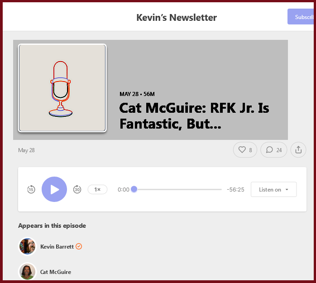316x283 pixels.
Task: Open the 24 comments
Action: pos(274,150)
